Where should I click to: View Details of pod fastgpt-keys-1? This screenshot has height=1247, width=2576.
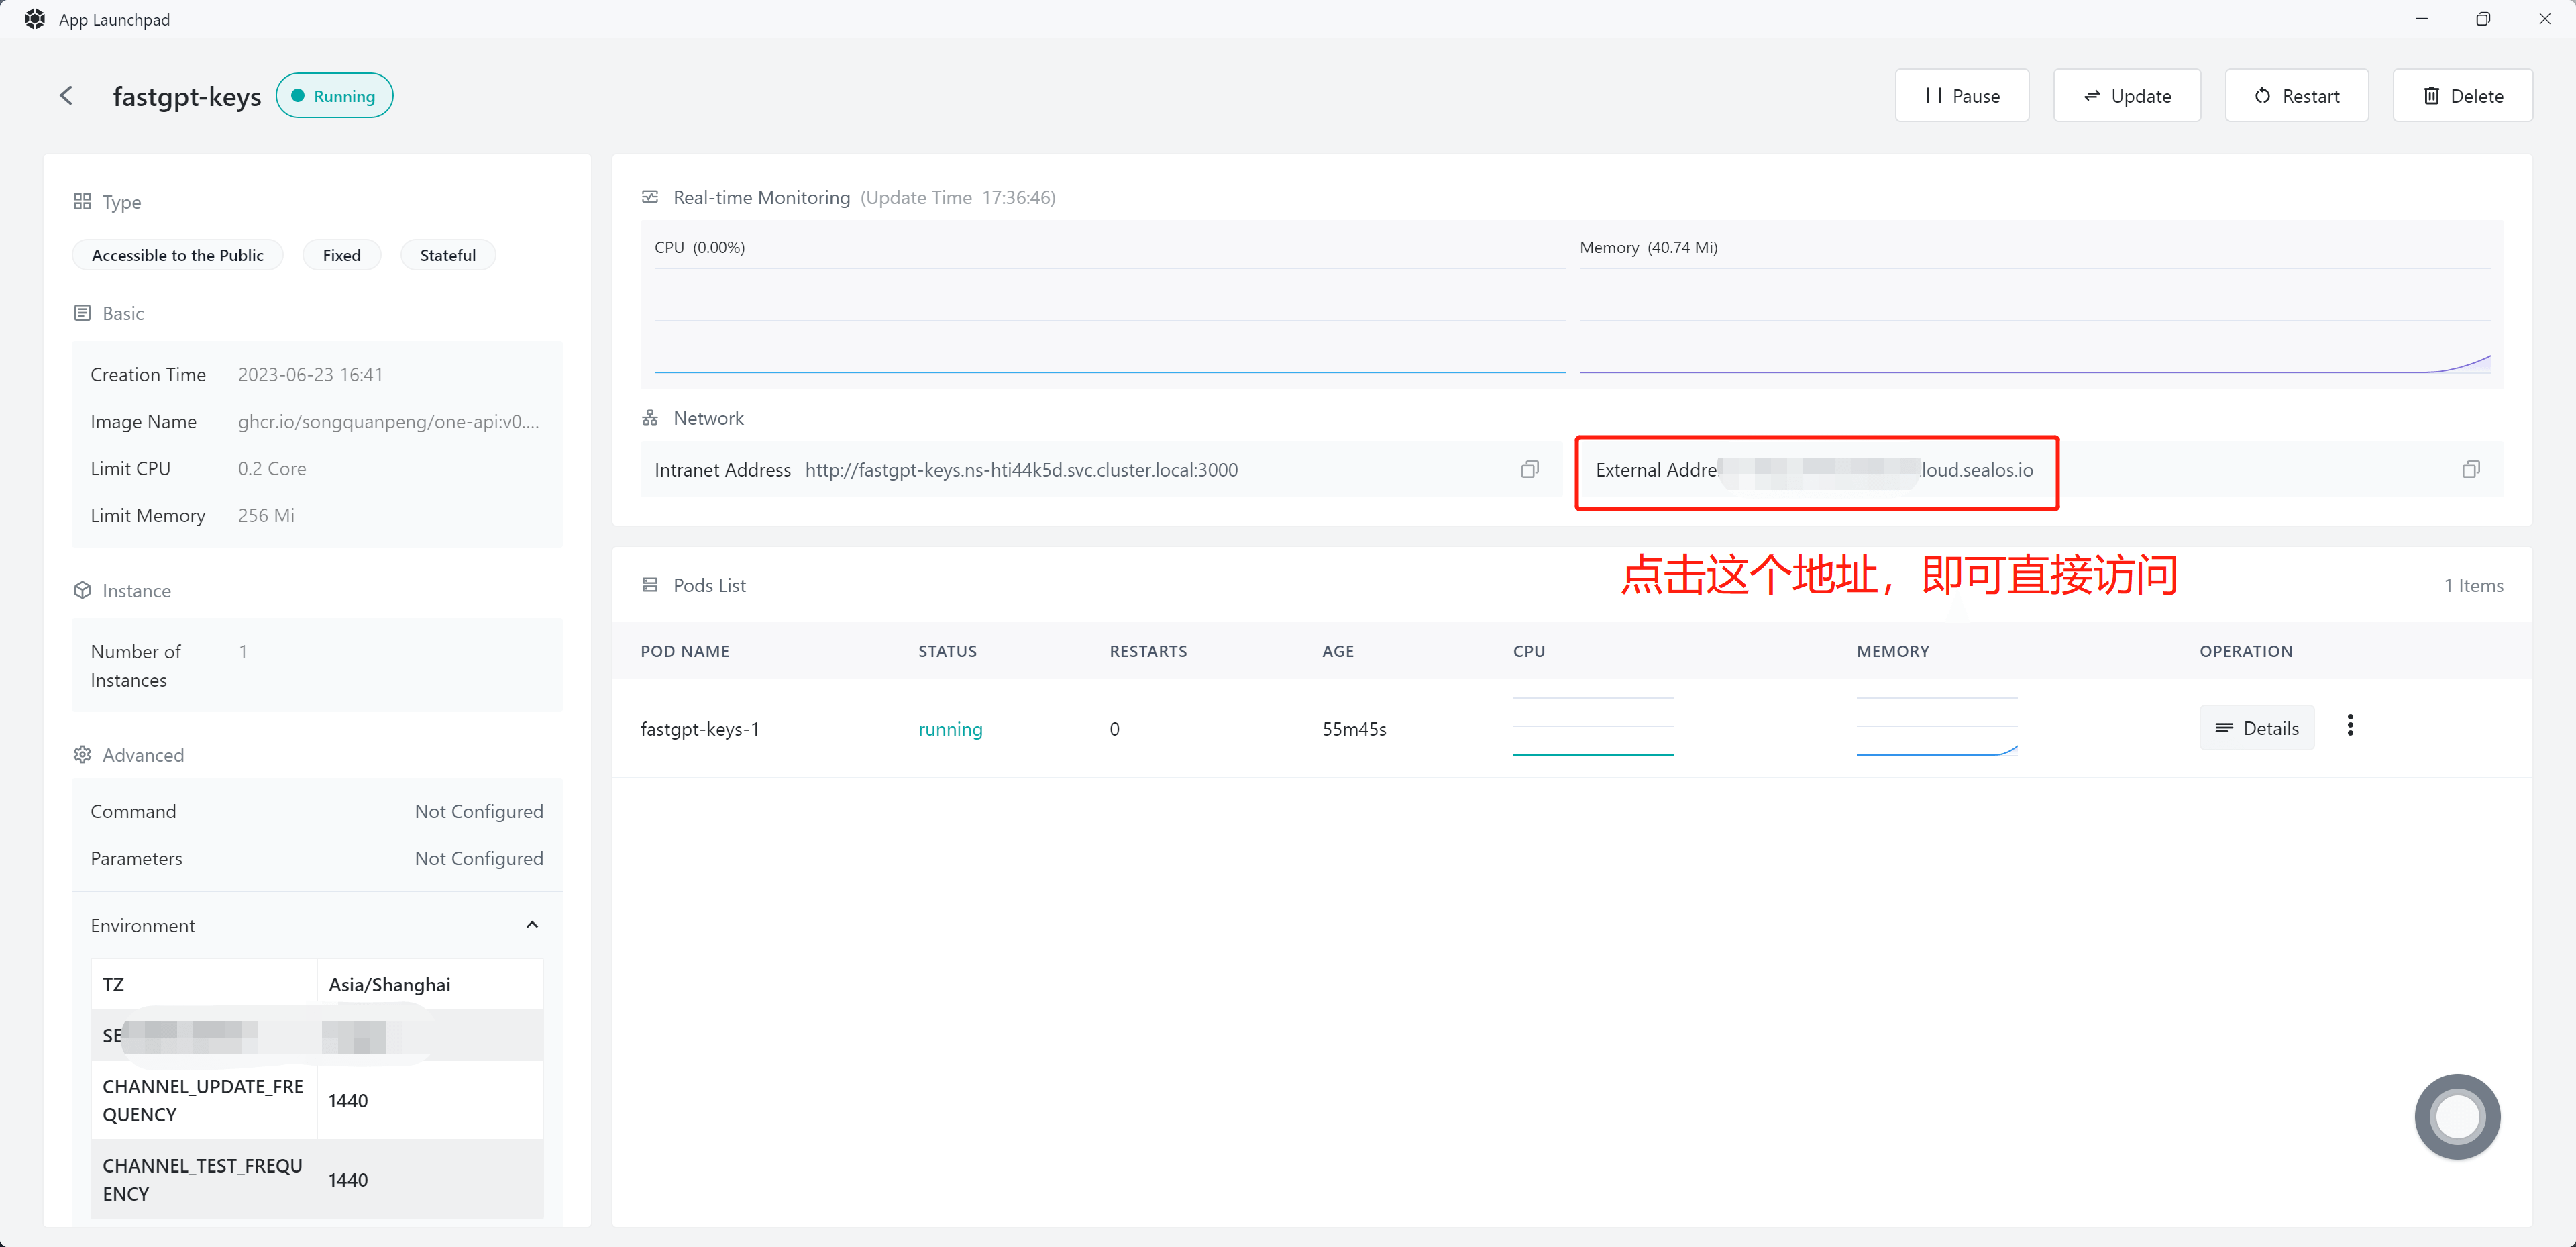(x=2257, y=728)
